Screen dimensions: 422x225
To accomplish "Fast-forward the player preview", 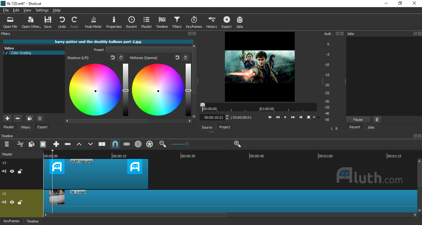I will point(293,117).
